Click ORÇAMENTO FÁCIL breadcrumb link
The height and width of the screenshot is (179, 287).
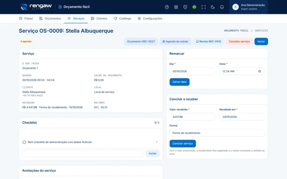pos(236,31)
